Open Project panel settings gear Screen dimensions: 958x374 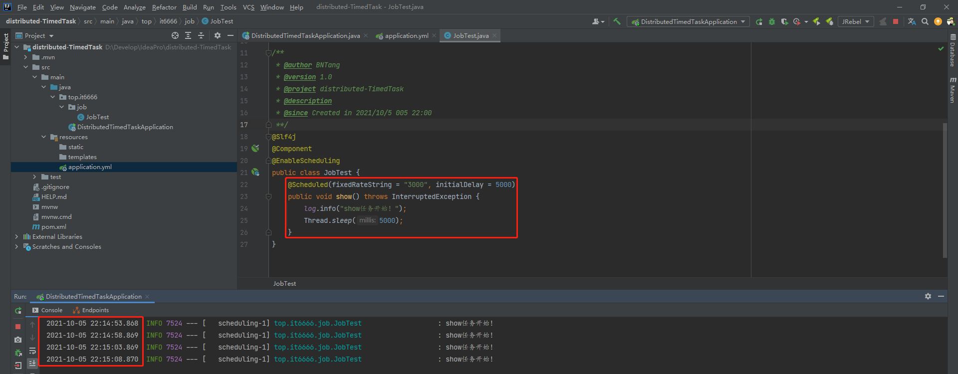[x=218, y=35]
